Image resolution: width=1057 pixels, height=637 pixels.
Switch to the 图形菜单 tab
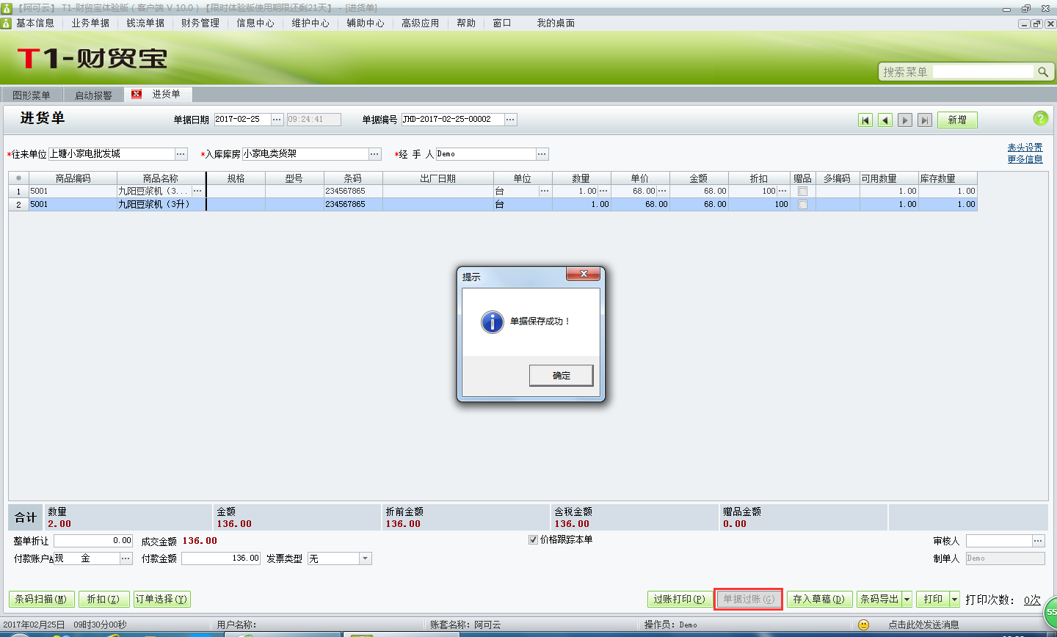pos(30,94)
